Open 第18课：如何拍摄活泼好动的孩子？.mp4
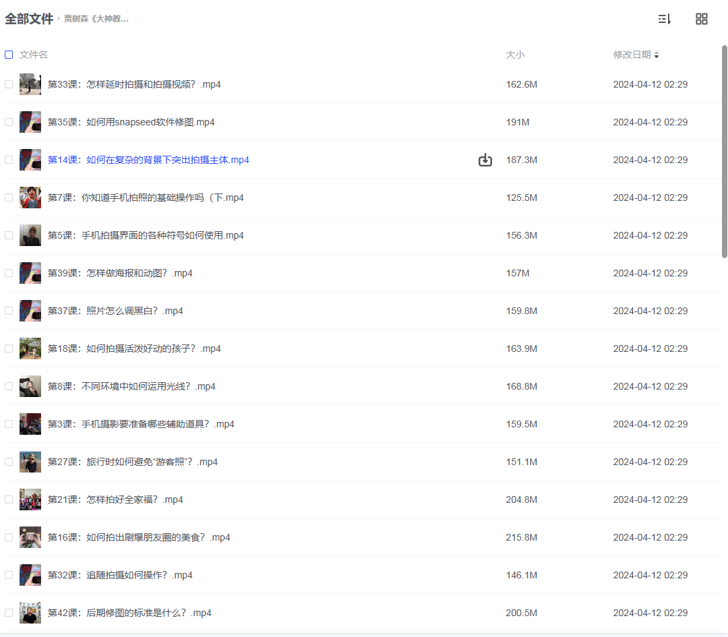This screenshot has width=728, height=637. click(134, 348)
